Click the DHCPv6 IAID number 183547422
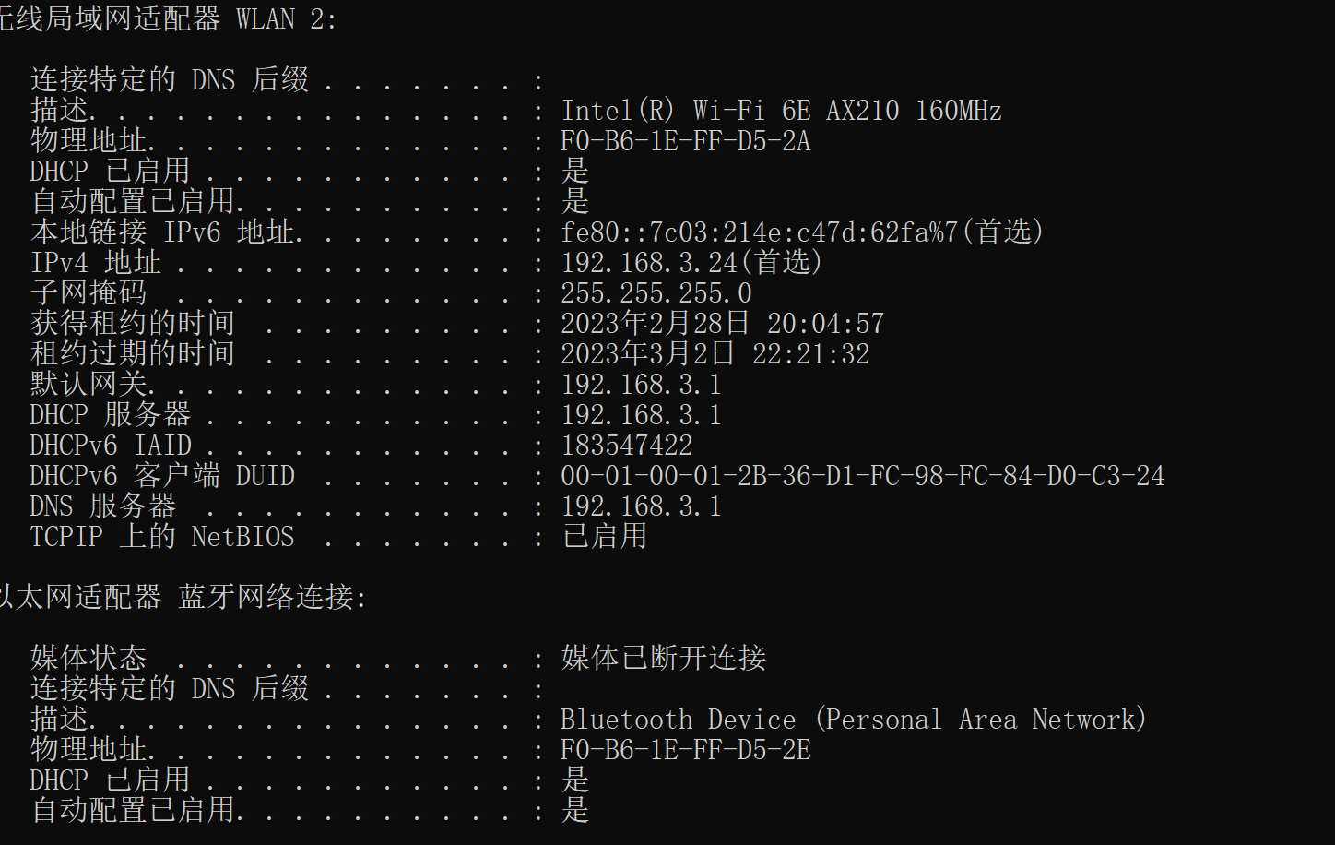This screenshot has height=845, width=1335. coord(626,446)
